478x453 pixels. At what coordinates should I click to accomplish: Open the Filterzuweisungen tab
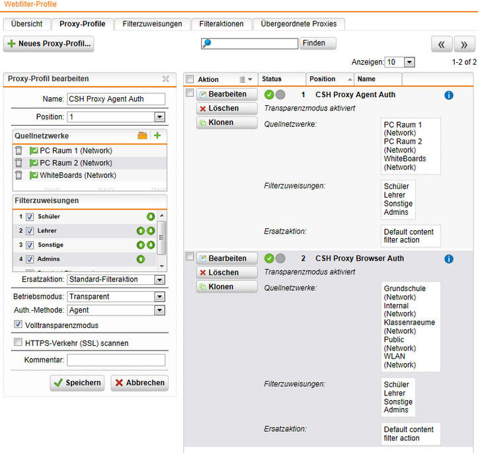coord(152,24)
